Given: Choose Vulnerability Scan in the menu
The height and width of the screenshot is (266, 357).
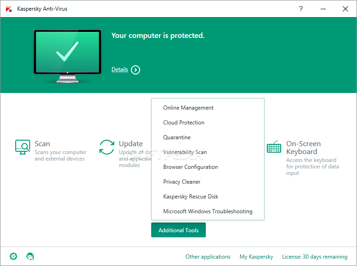Looking at the screenshot, I should [208, 152].
